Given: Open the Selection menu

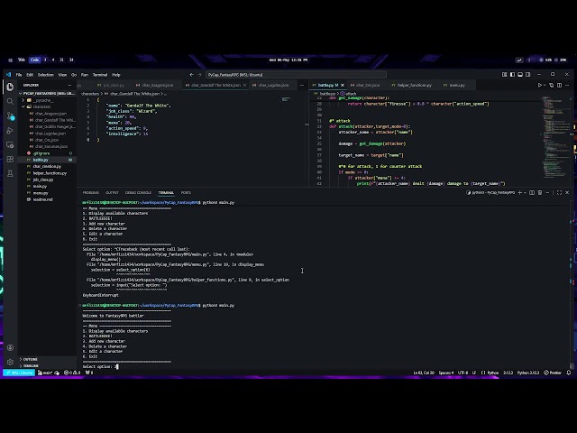Looking at the screenshot, I should pyautogui.click(x=46, y=75).
